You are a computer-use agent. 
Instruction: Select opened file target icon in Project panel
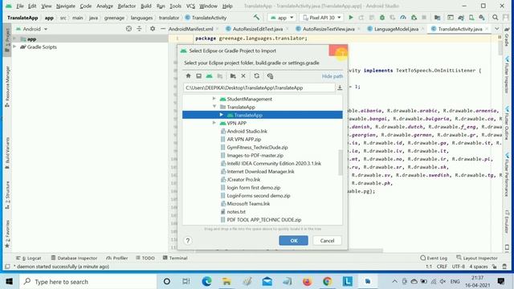pyautogui.click(x=128, y=29)
